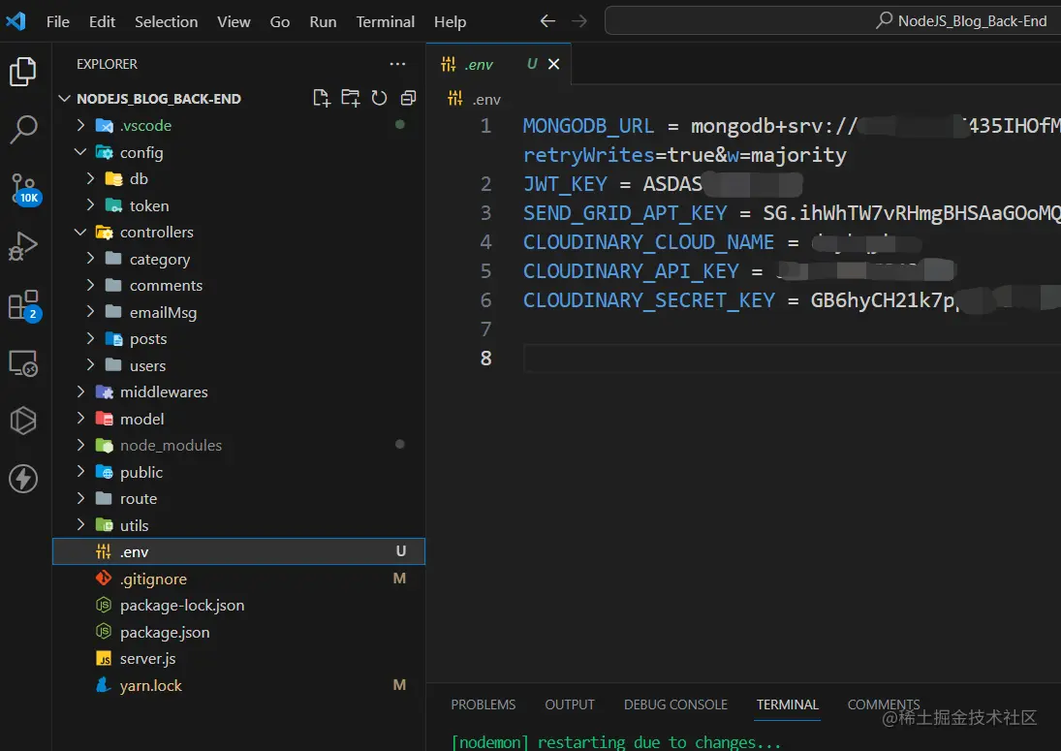Open the Explorer view in activity bar
The width and height of the screenshot is (1061, 751).
[23, 71]
